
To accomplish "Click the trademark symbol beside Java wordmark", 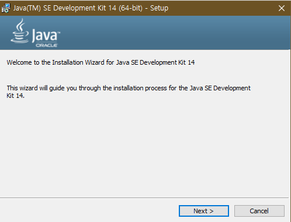I will [x=59, y=32].
